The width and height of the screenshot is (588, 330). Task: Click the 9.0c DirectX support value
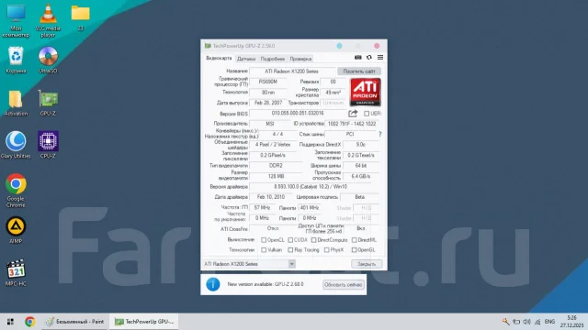[x=361, y=145]
